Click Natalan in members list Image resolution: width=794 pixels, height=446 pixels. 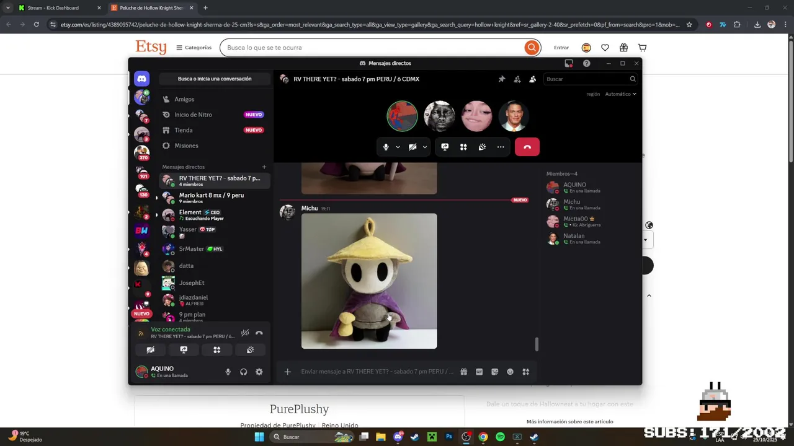pyautogui.click(x=591, y=238)
